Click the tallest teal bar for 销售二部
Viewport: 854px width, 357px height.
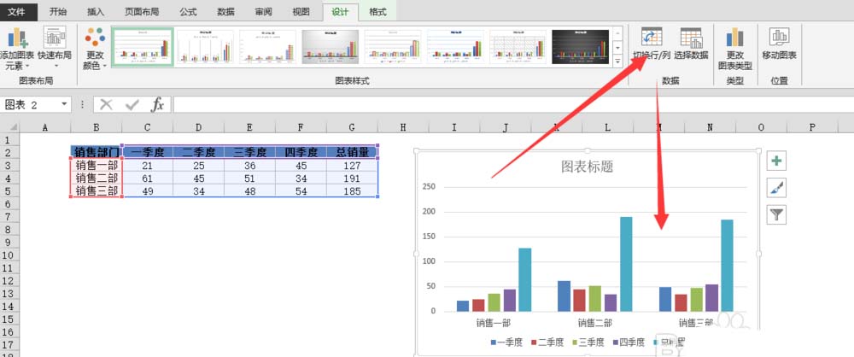click(626, 264)
